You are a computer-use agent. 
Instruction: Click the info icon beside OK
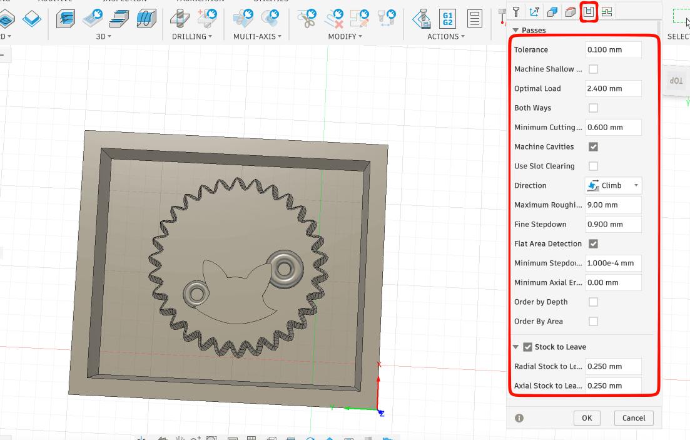(519, 418)
